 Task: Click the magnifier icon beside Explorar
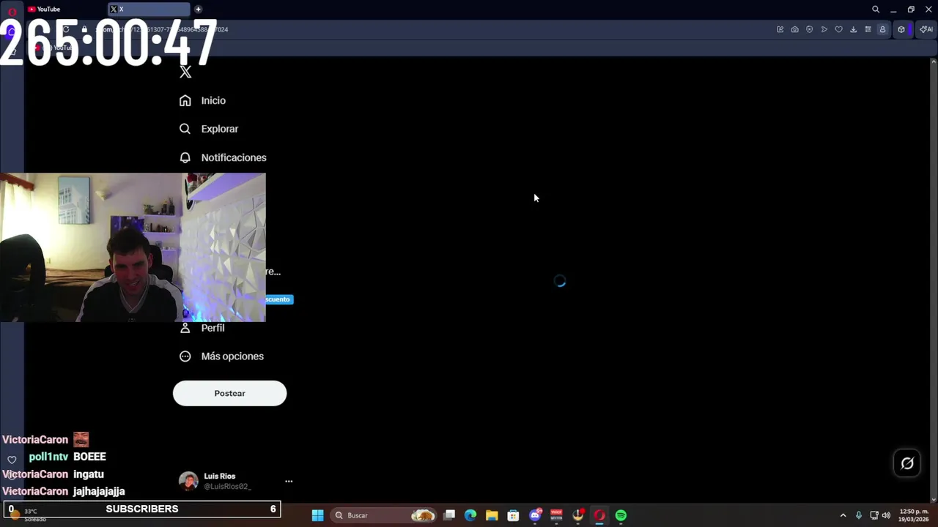(185, 129)
